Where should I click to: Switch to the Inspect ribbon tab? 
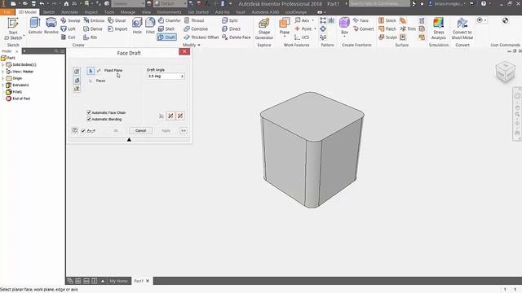[91, 12]
